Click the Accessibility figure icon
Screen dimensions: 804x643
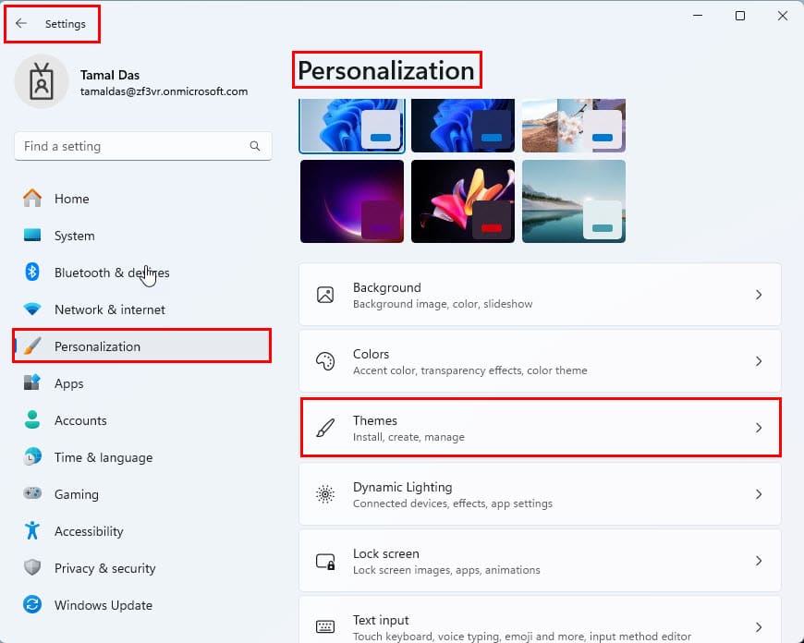32,530
